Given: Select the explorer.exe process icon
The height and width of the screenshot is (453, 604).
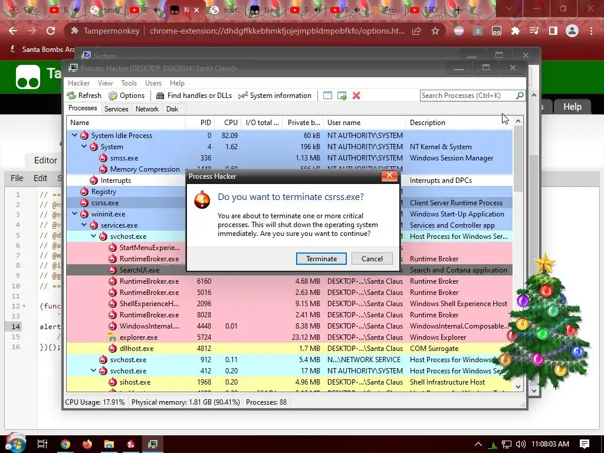Looking at the screenshot, I should tap(112, 337).
